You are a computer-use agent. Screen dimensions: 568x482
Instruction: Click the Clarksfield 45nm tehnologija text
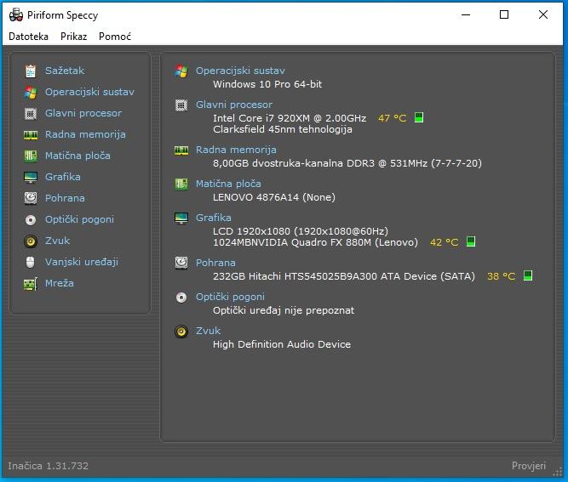point(283,129)
